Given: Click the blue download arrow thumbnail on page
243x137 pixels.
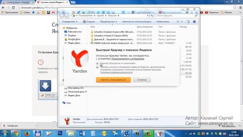Looking at the screenshot, I should [x=46, y=86].
